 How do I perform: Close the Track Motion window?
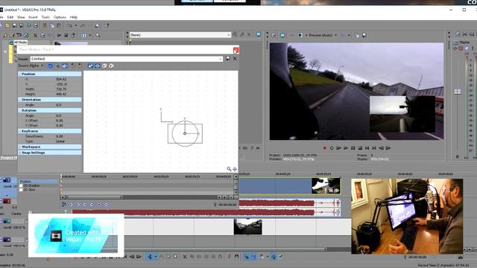click(236, 50)
